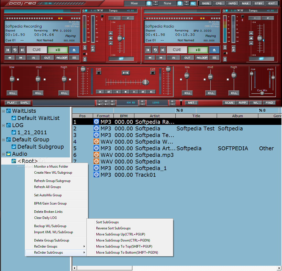Click the MP3 disc icon for Track01
Screen dimensions: 282x271
point(96,175)
